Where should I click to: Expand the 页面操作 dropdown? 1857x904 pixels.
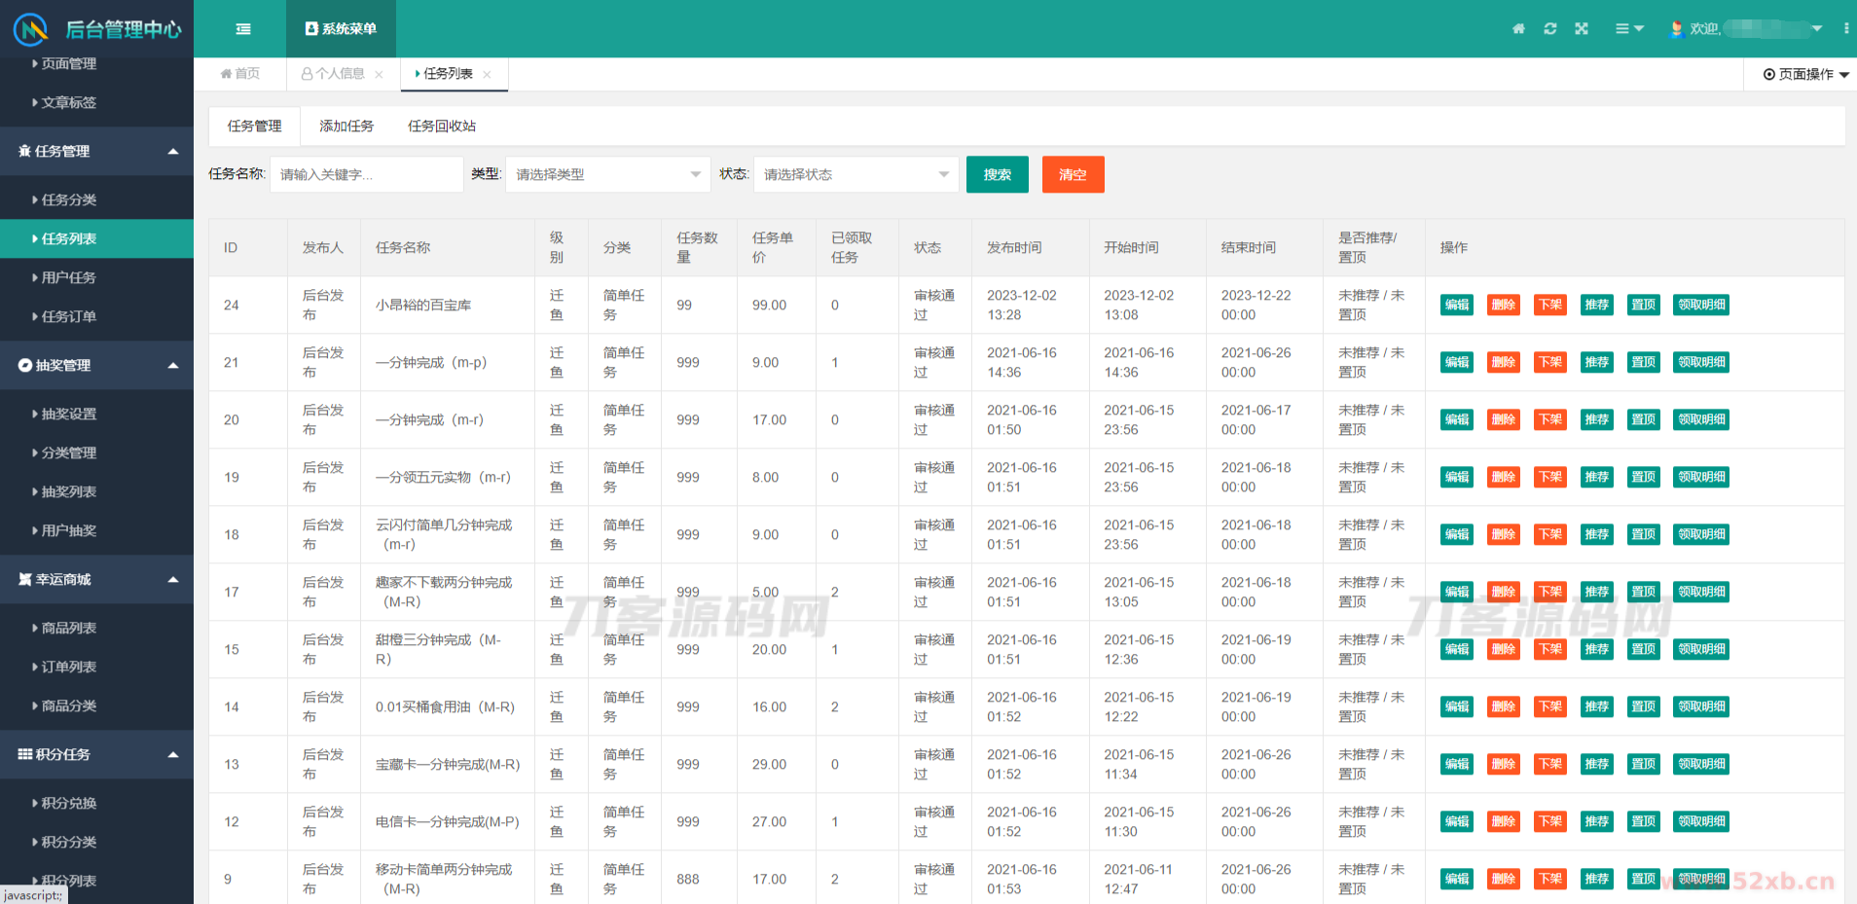point(1805,74)
